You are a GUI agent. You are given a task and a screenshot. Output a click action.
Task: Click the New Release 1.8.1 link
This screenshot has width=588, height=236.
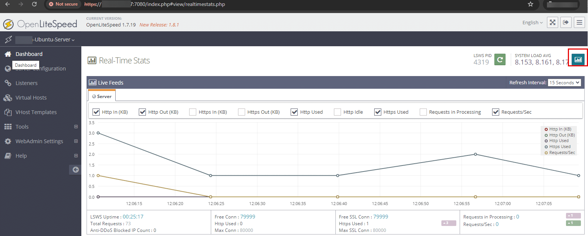coord(159,25)
